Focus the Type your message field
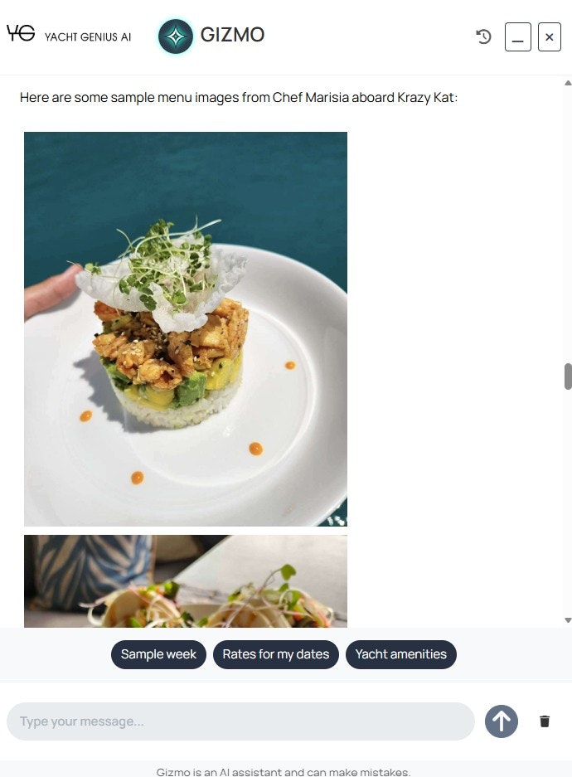 [x=240, y=721]
